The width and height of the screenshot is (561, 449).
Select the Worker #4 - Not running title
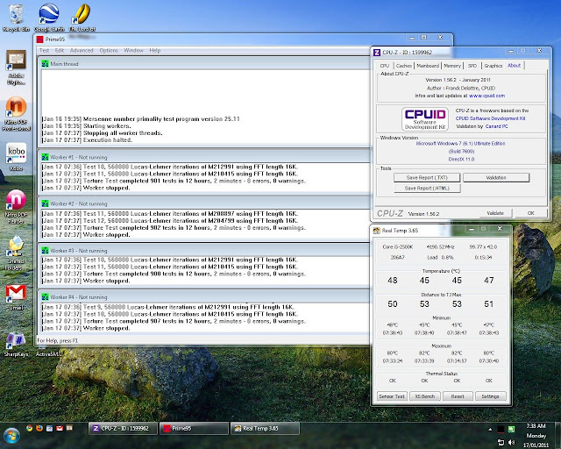pos(79,297)
